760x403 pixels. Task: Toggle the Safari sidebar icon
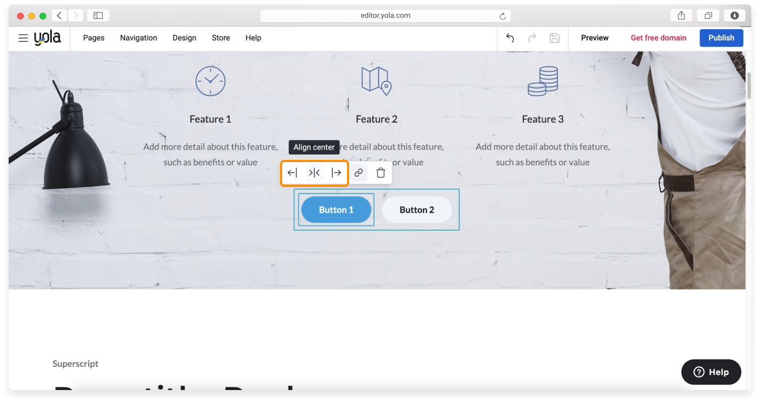pos(98,16)
